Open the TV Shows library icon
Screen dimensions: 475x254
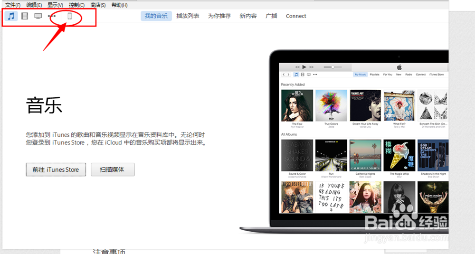38,16
